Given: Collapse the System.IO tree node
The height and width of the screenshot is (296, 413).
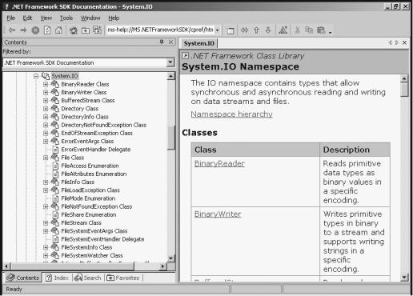Looking at the screenshot, I should (36, 76).
